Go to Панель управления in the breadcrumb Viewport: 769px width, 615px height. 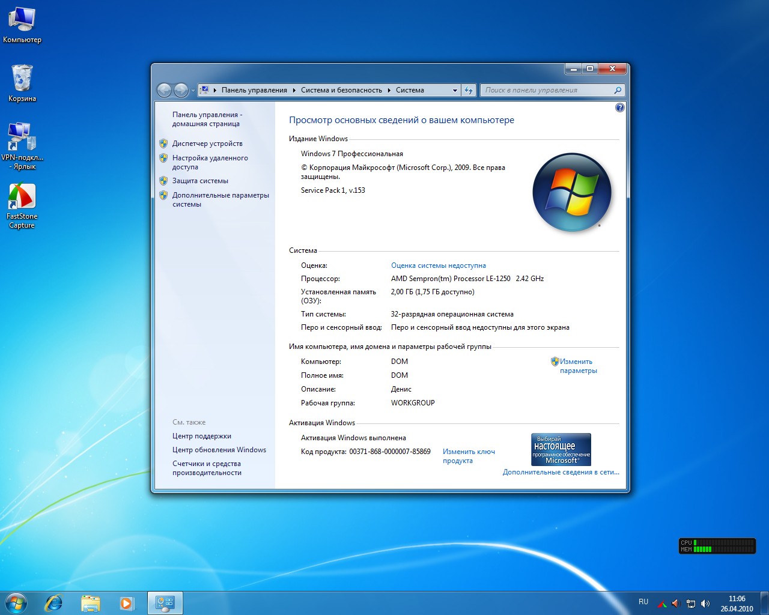254,90
